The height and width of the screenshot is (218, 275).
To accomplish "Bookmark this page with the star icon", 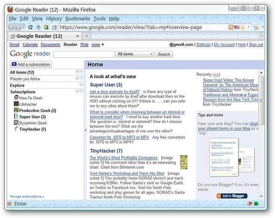I will pyautogui.click(x=243, y=27).
